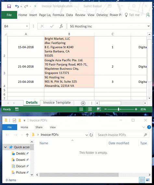Click the Enter checkmark in formula bar
The height and width of the screenshot is (185, 154).
tap(52, 26)
